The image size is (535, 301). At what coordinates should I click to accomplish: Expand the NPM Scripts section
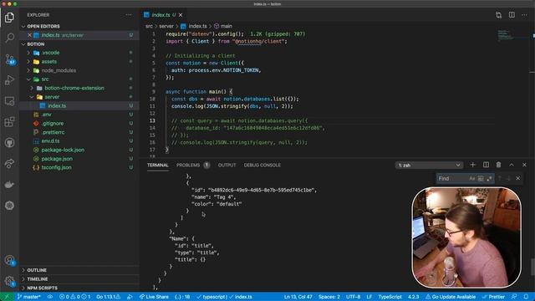tap(79, 288)
